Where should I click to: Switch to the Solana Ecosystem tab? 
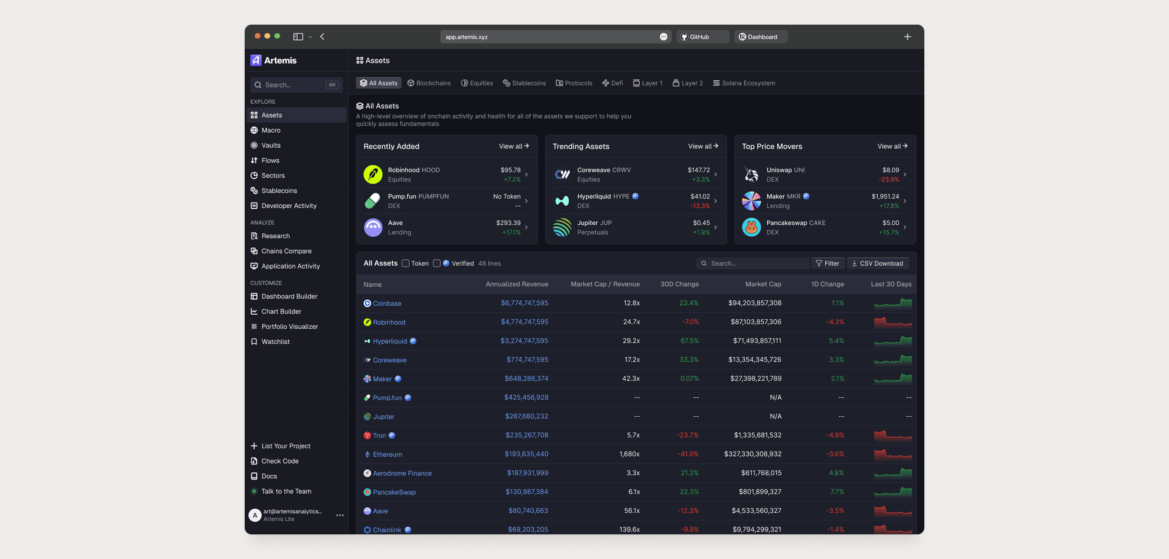tap(744, 83)
